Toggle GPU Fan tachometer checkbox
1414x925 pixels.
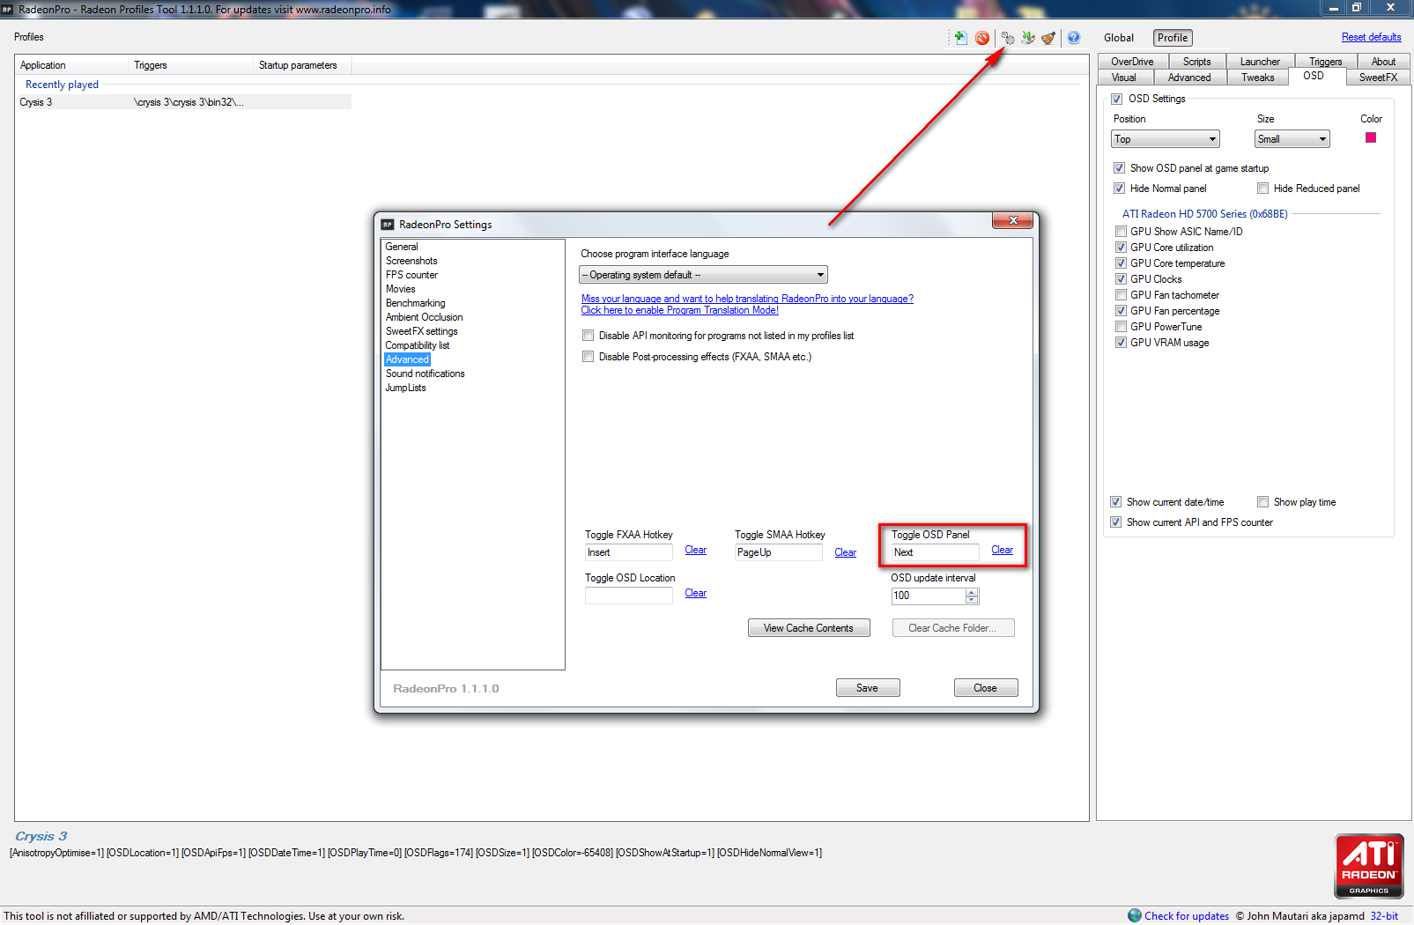tap(1122, 295)
